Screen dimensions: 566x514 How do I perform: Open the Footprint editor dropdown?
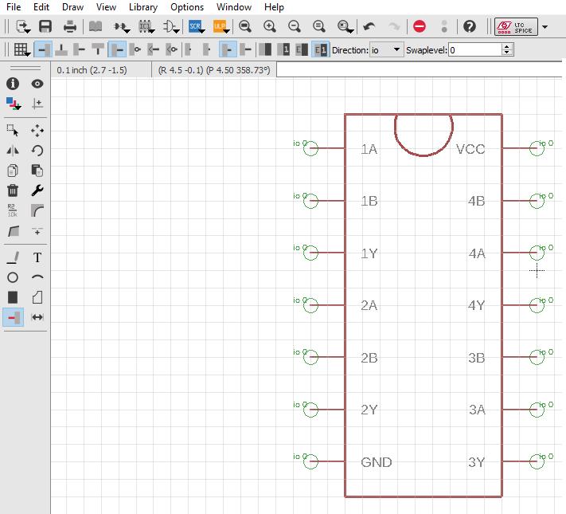tap(146, 27)
